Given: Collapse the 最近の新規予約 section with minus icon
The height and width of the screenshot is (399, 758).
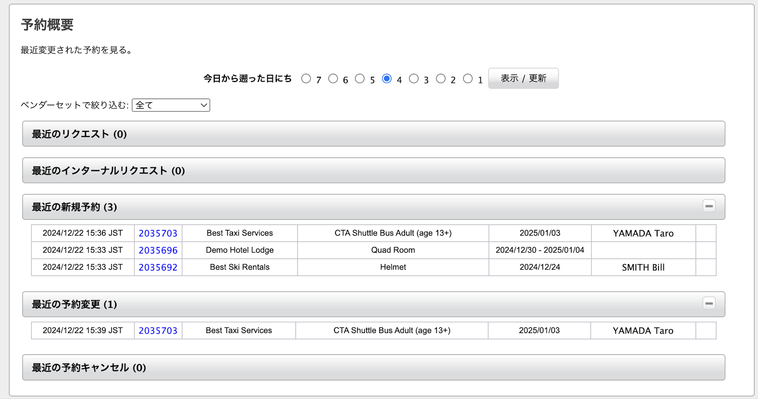Looking at the screenshot, I should 709,206.
